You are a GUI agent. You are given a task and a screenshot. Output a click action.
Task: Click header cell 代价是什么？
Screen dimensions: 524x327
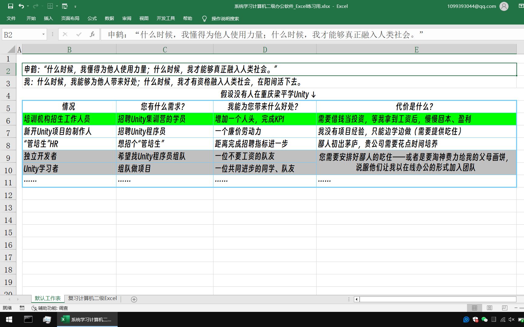tap(416, 107)
